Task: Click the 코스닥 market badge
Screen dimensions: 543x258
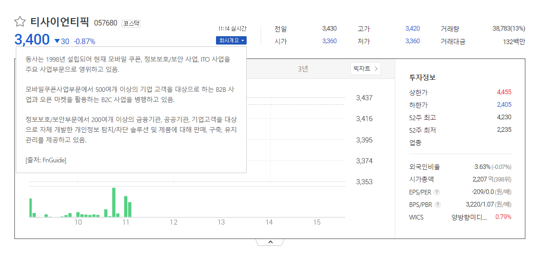Action: [131, 24]
